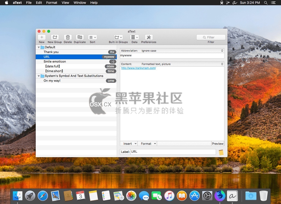Open aText Preferences from the toolbar
Screen dimensions: 281x204
point(149,37)
